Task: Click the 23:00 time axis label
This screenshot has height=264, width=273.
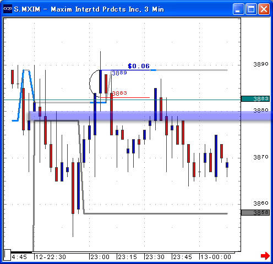Action: [100, 257]
